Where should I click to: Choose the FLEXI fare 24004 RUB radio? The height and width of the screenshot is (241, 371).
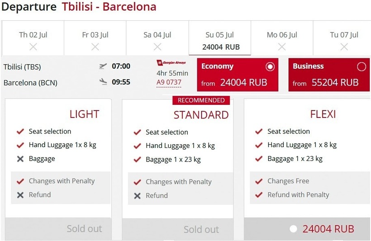(x=293, y=229)
